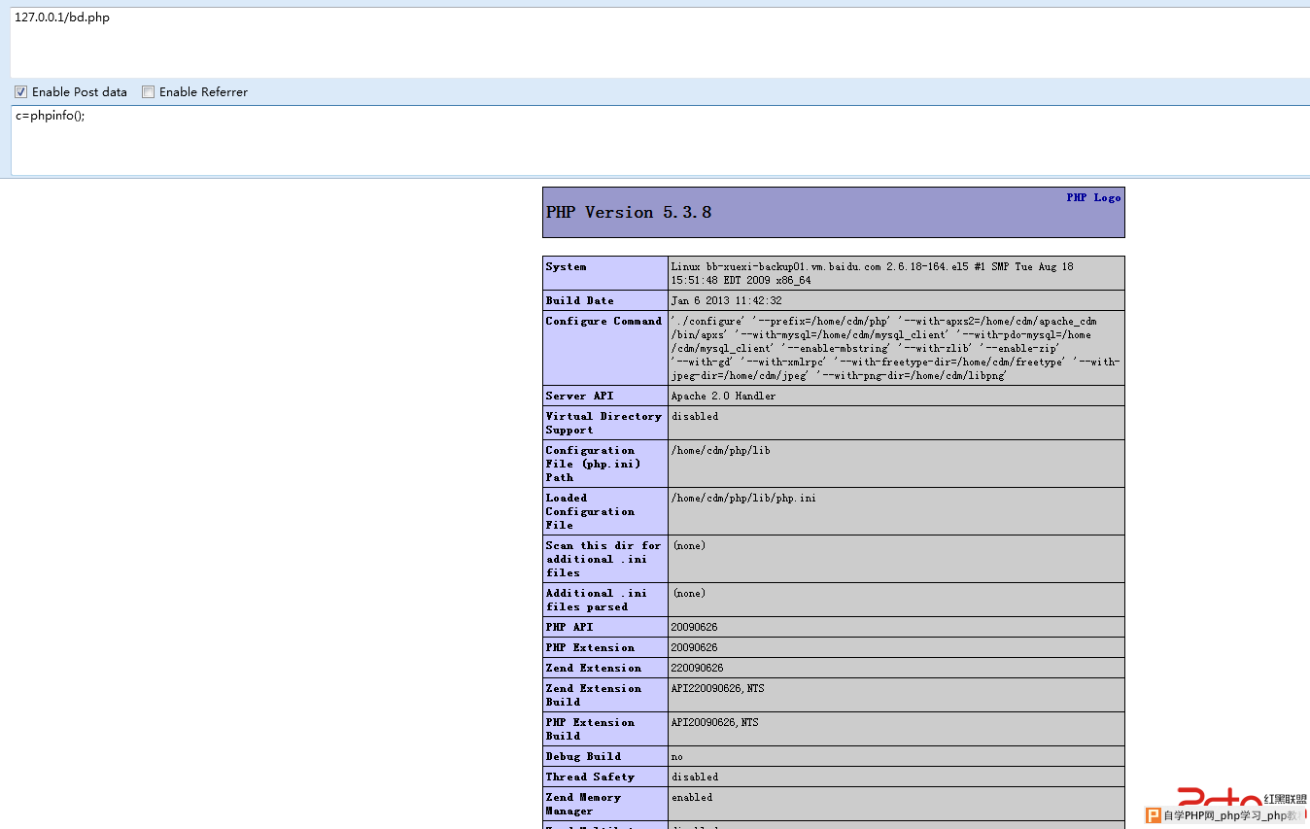Select the Zend Memory Manager enabled value
The image size is (1310, 829).
(x=692, y=797)
